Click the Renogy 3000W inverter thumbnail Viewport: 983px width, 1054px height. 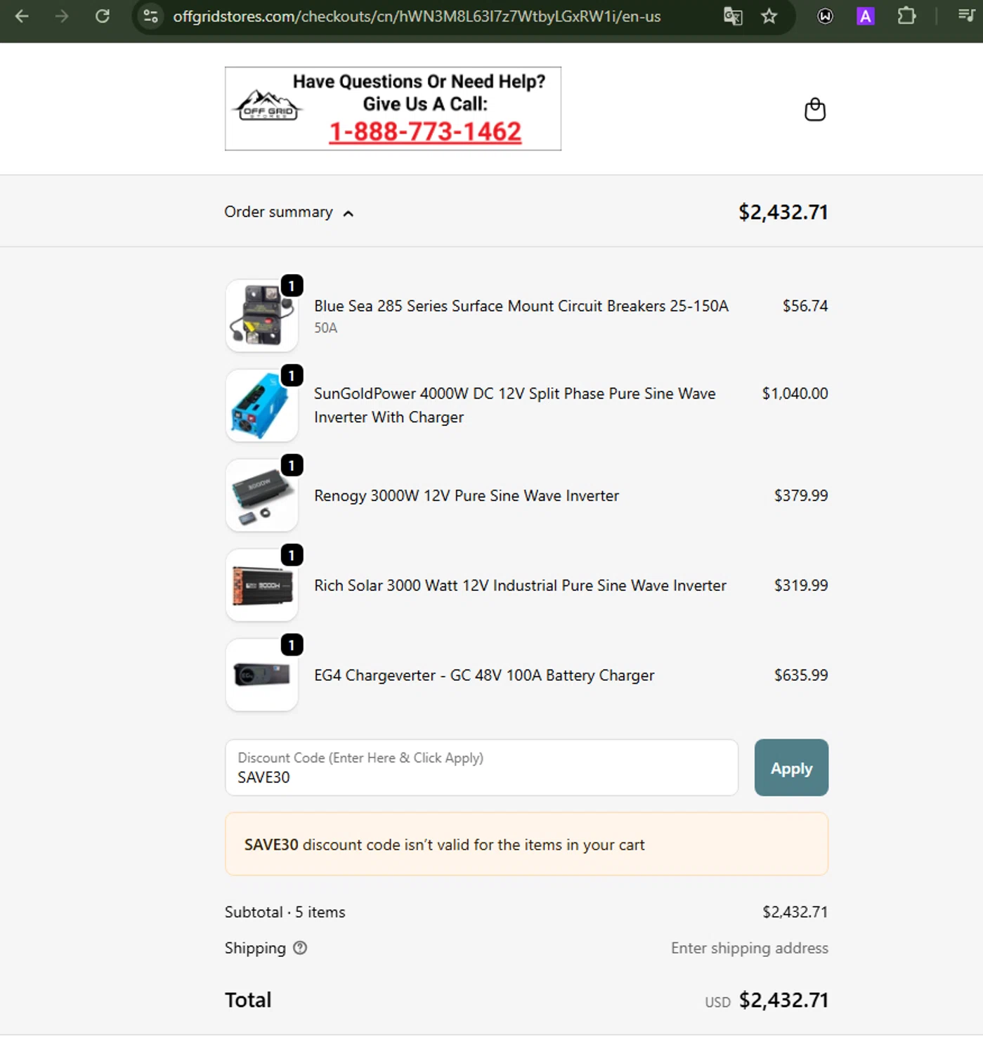261,495
